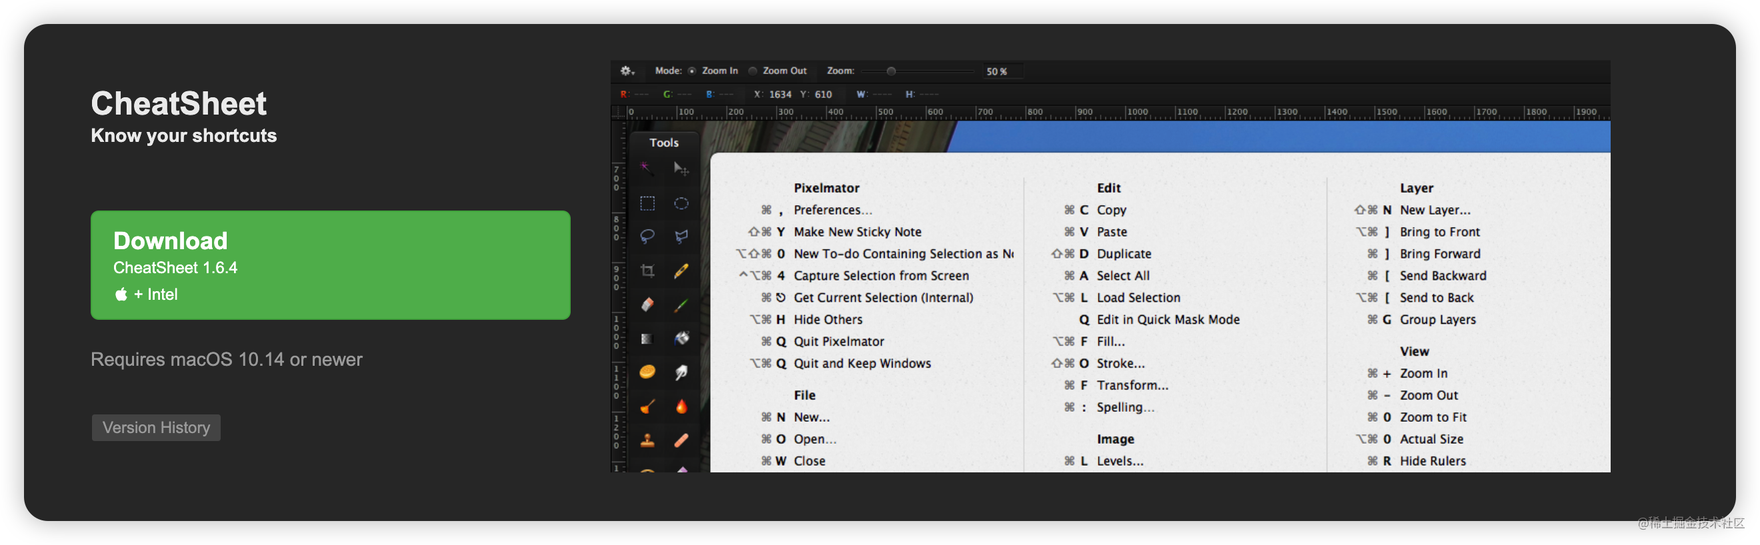Open the gear options menu
The image size is (1760, 545).
tap(627, 71)
